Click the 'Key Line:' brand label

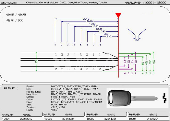click(32, 94)
